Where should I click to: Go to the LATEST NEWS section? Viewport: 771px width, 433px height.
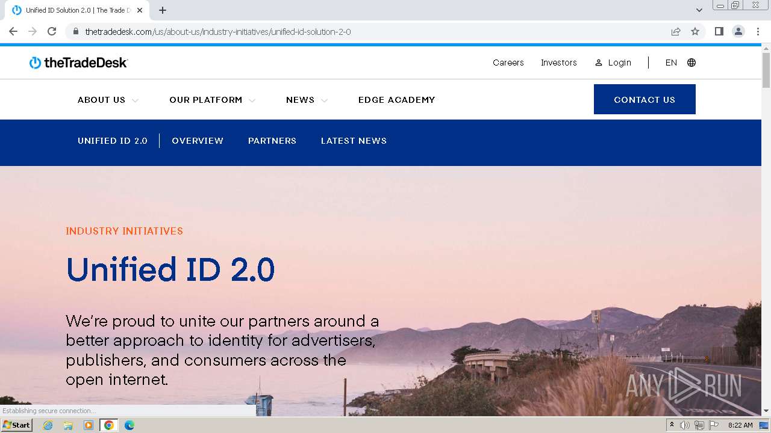(x=354, y=141)
